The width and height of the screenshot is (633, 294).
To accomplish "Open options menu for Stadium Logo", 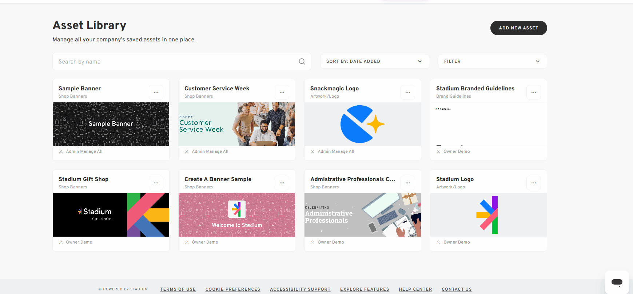I will click(534, 183).
